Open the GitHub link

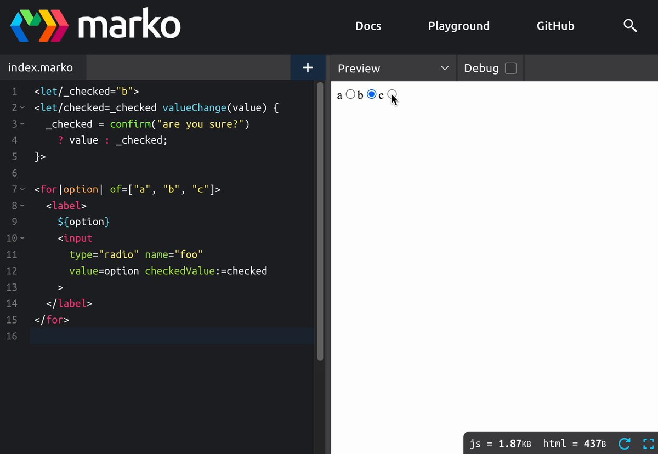(x=555, y=26)
